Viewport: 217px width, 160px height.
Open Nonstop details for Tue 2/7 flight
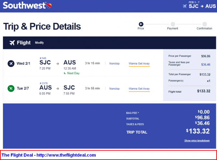click(114, 89)
